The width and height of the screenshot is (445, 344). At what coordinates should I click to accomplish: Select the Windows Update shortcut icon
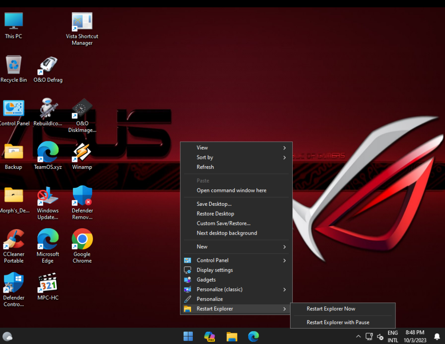pos(48,203)
